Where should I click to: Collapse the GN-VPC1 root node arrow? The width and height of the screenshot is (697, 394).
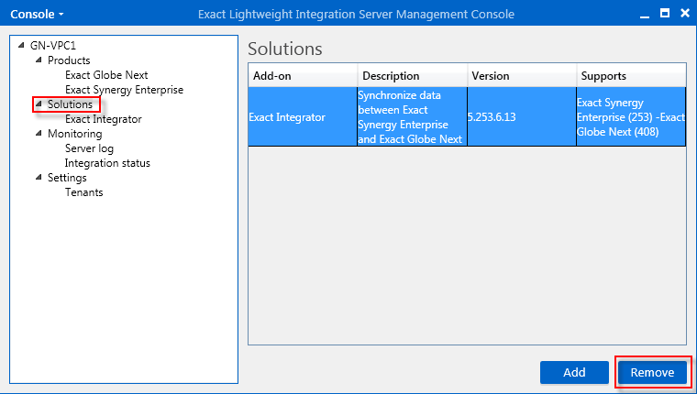[21, 45]
